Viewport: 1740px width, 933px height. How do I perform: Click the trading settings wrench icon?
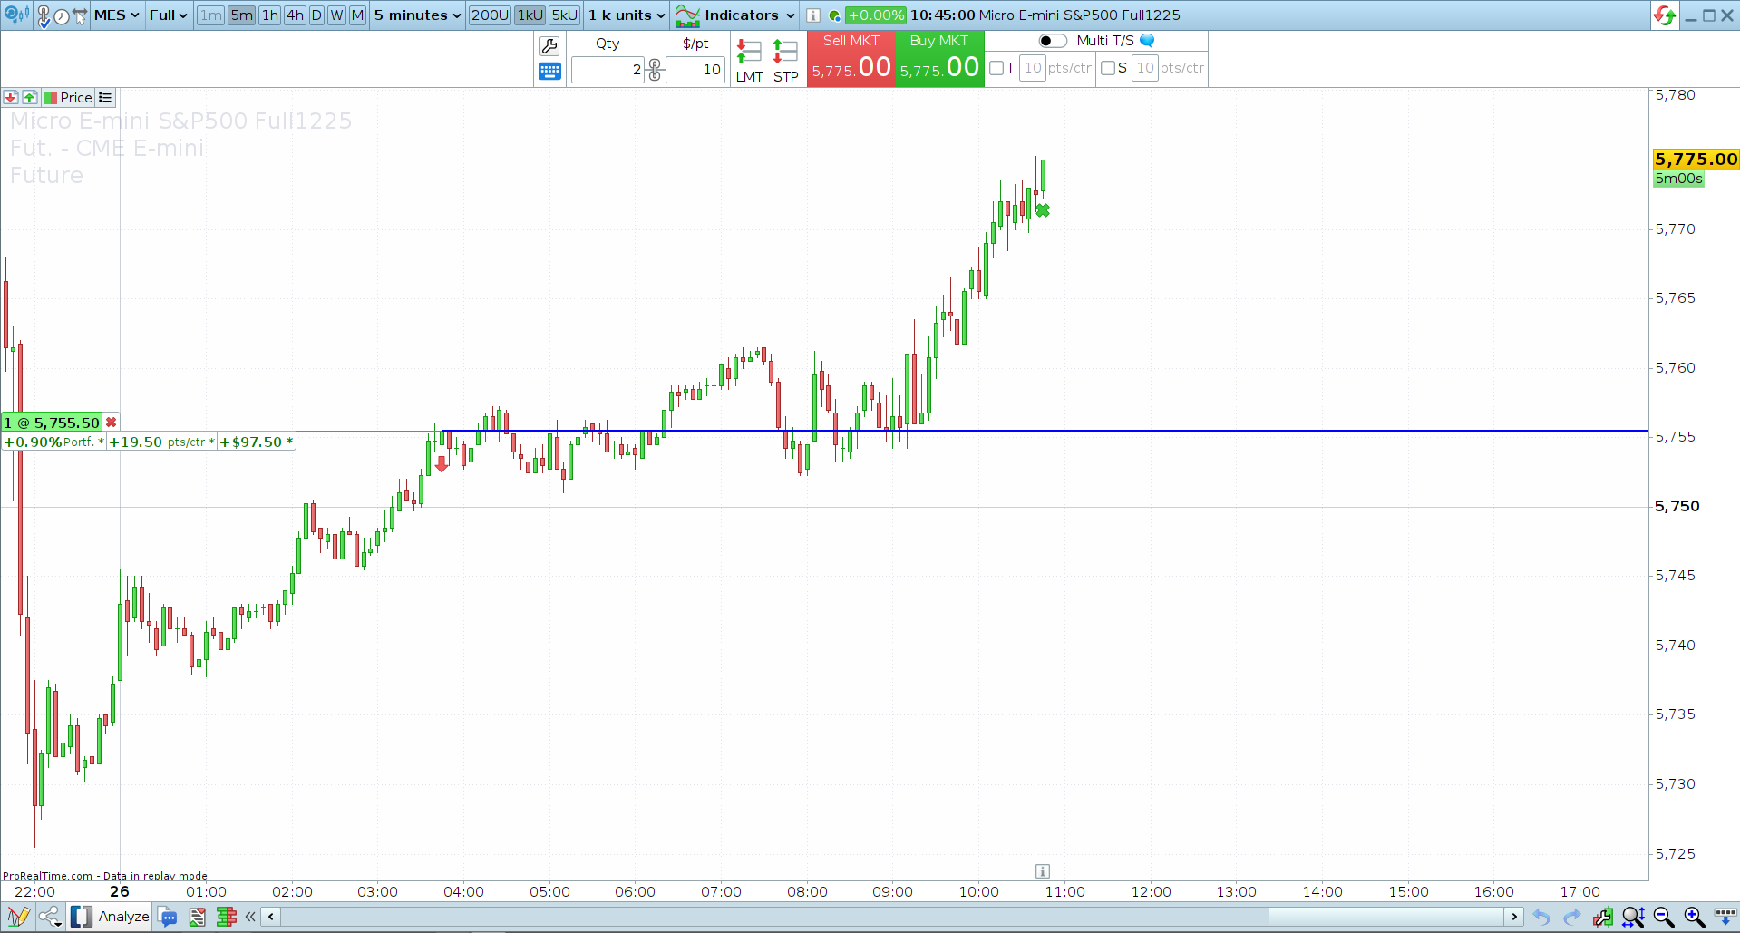coord(549,45)
